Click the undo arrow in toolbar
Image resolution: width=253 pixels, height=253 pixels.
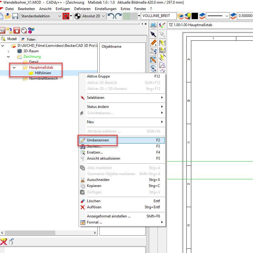[x=111, y=16]
